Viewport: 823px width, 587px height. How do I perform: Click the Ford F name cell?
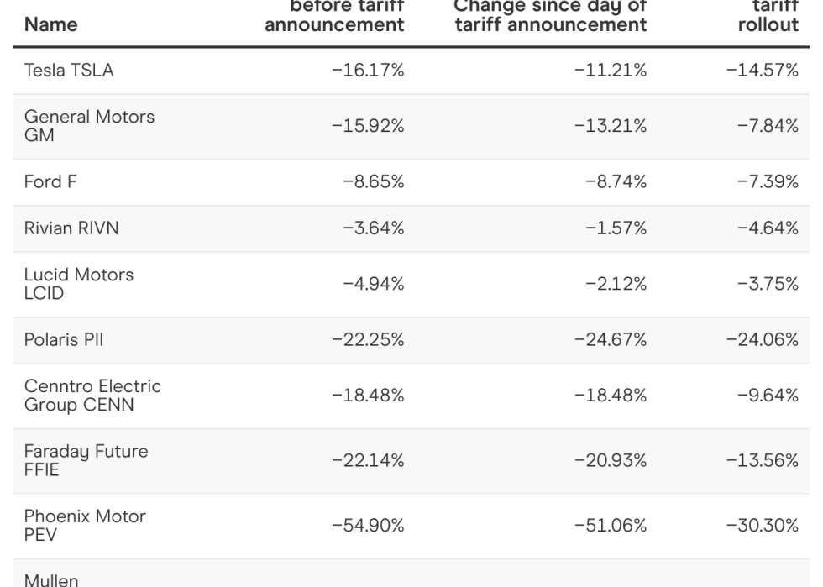click(x=52, y=181)
